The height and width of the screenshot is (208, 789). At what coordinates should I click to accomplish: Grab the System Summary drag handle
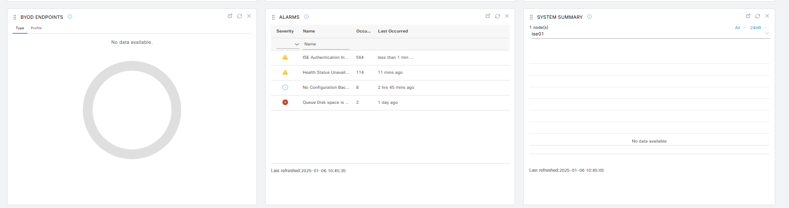pos(531,17)
